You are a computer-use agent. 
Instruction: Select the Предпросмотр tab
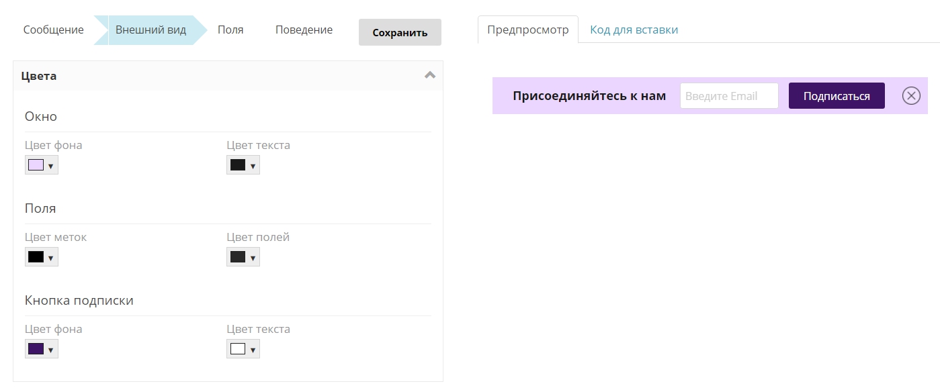527,30
